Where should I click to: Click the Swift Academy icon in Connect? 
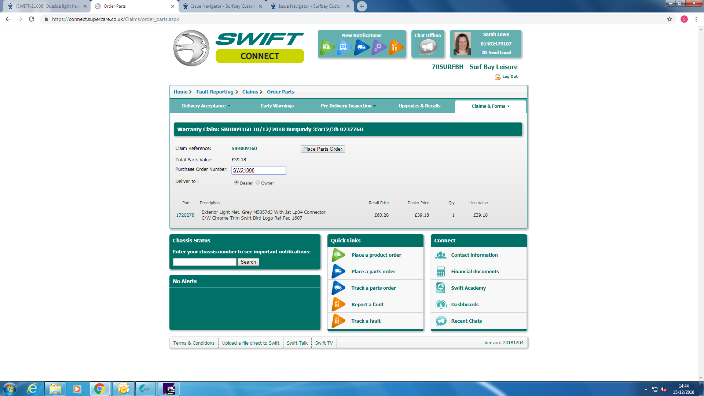pos(441,288)
